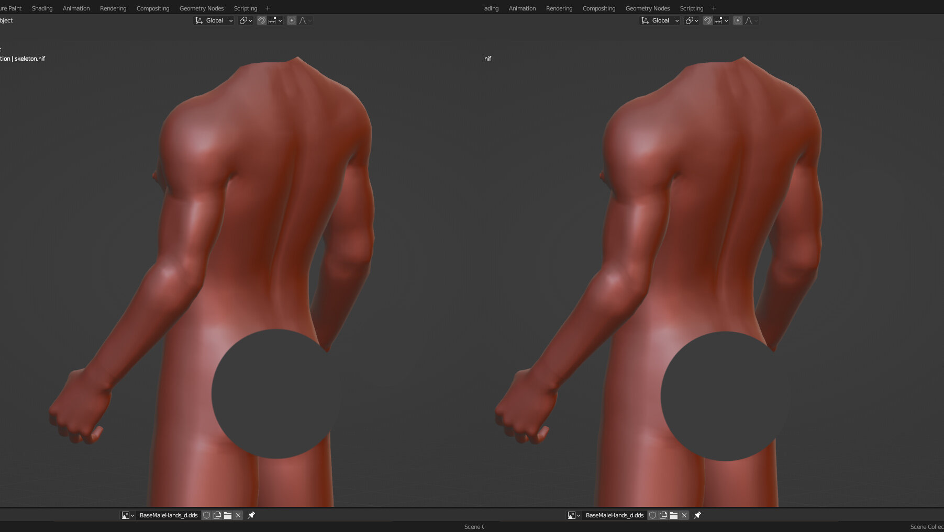The image size is (944, 532).
Task: Open Rendering workspace tab in left window
Action: coord(113,8)
